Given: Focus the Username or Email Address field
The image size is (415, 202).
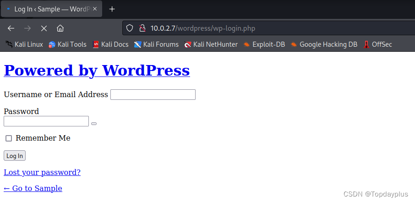Looking at the screenshot, I should [153, 94].
